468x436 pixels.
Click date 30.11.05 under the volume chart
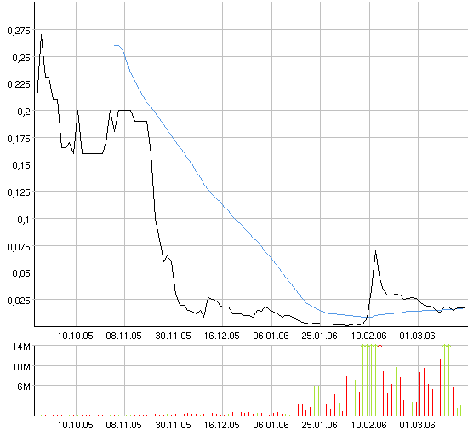(173, 425)
